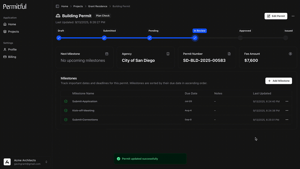The image size is (300, 169).
Task: Click the Edit Permit button
Action: [x=276, y=16]
